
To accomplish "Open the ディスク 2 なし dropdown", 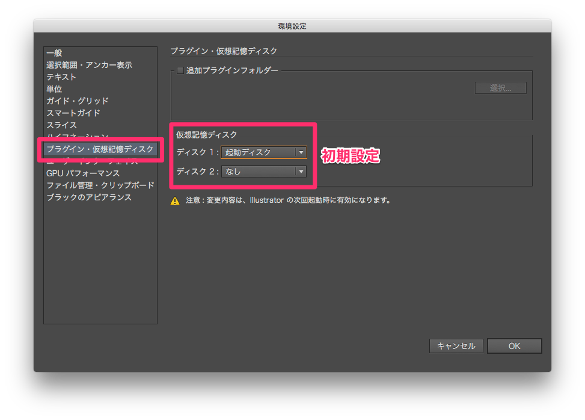I will (264, 171).
